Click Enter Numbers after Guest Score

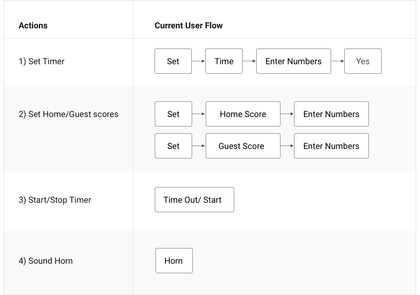pos(331,146)
